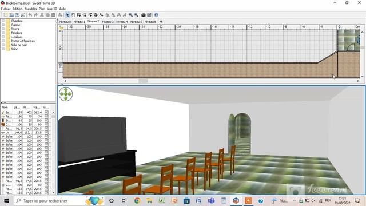This screenshot has width=366, height=206.
Task: Uncheck visibility checkbox for first furniture row
Action: (46, 112)
